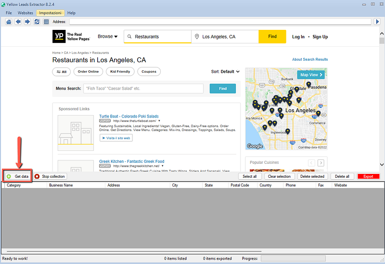Image resolution: width=385 pixels, height=264 pixels.
Task: Click the Sign Up link
Action: 320,37
